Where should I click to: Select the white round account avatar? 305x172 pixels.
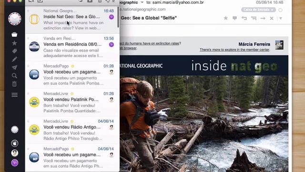pyautogui.click(x=15, y=129)
